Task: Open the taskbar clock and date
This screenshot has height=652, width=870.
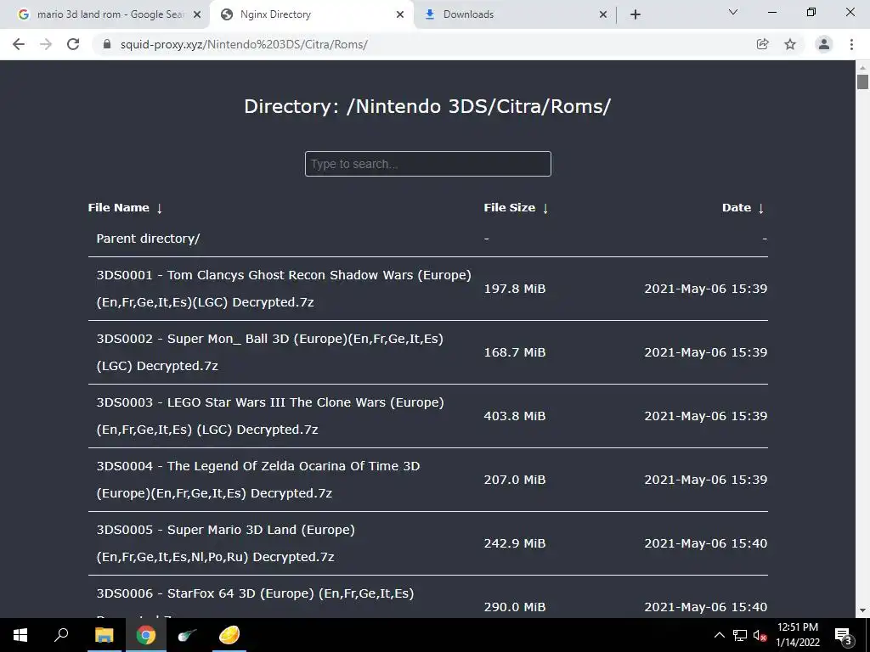Action: 797,635
